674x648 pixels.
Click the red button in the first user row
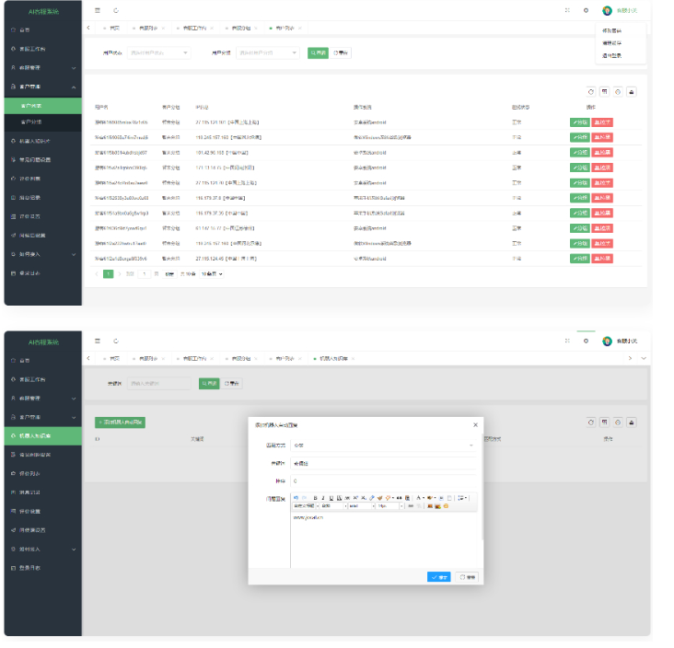(x=602, y=121)
